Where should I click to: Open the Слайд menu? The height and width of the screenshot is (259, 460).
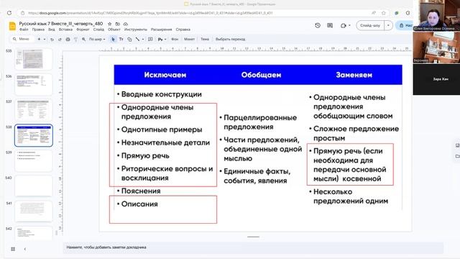[98, 29]
